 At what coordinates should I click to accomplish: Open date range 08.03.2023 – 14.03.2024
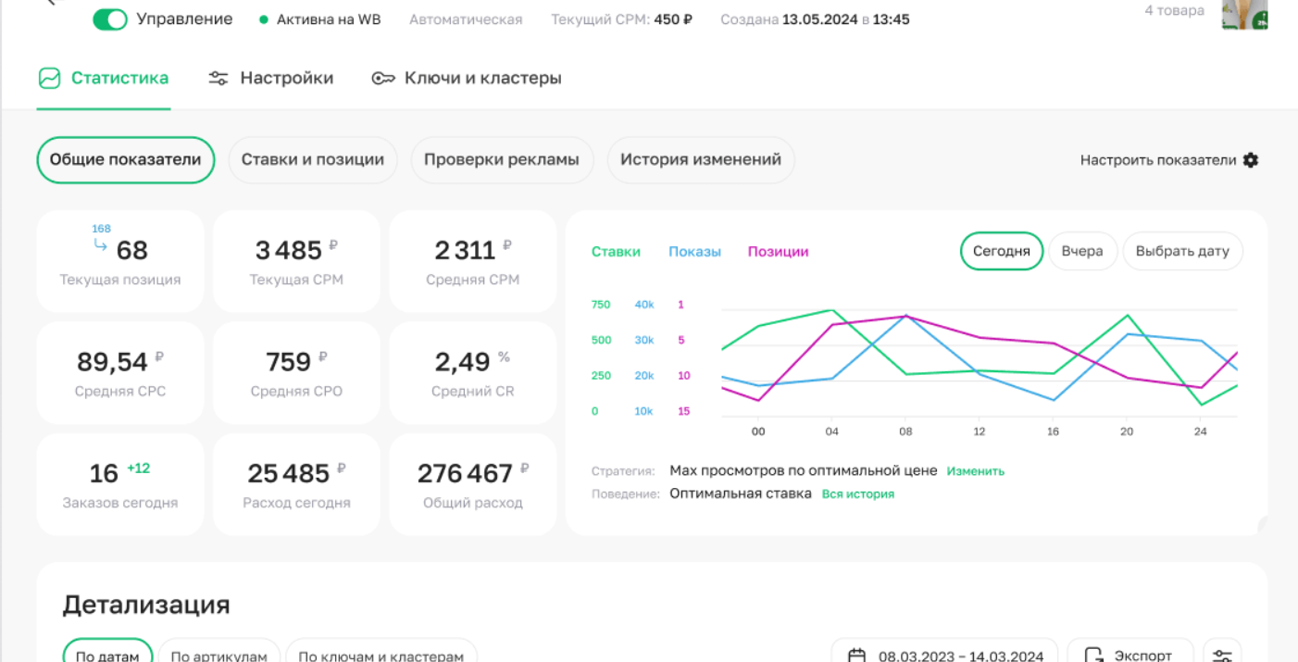pyautogui.click(x=959, y=656)
